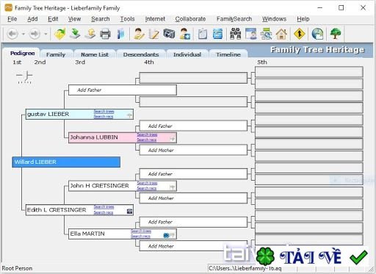Viewport: 376px width, 274px height.
Task: Click the notepad with pencil icon
Action: point(154,34)
